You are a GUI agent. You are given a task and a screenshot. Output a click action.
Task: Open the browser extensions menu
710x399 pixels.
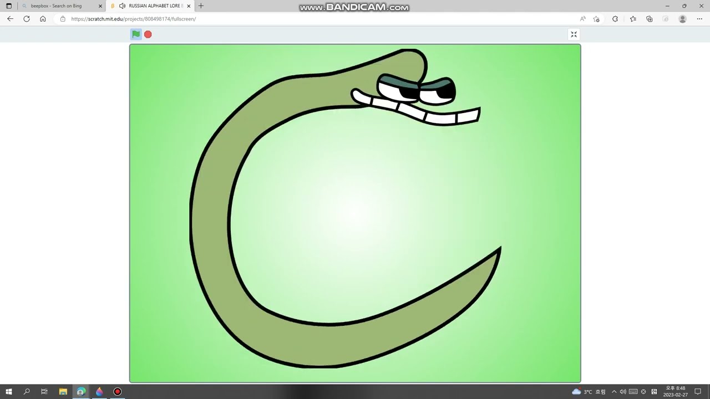(x=615, y=19)
